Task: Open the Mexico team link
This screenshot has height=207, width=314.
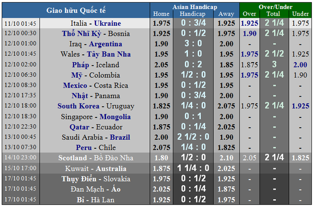Action: point(75,86)
